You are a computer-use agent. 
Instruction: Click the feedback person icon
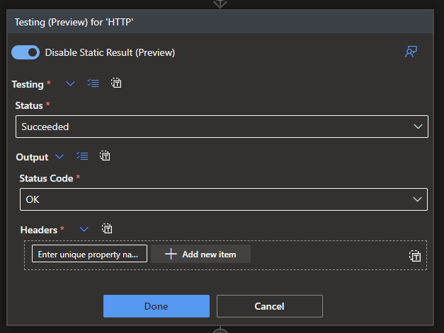pos(411,52)
